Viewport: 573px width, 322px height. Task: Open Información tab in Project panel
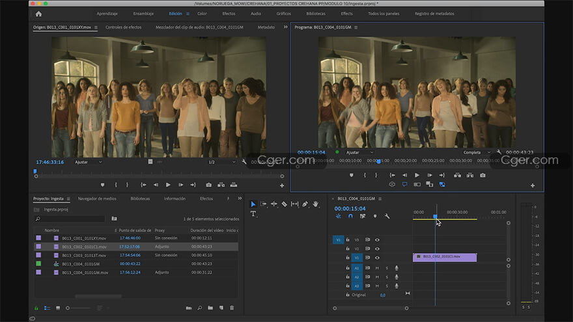[175, 199]
